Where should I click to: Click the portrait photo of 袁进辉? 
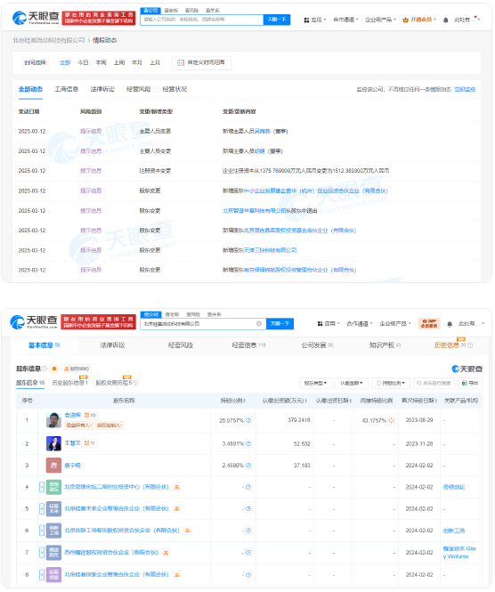pos(53,420)
